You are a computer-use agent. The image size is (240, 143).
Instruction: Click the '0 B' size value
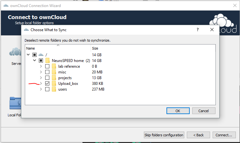[x=95, y=66]
